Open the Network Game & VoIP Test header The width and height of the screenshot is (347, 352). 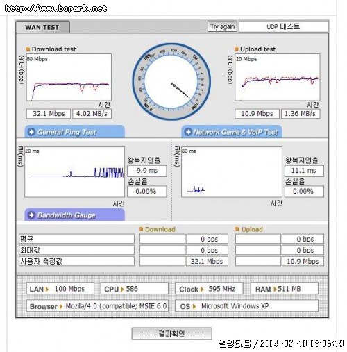[x=232, y=132]
